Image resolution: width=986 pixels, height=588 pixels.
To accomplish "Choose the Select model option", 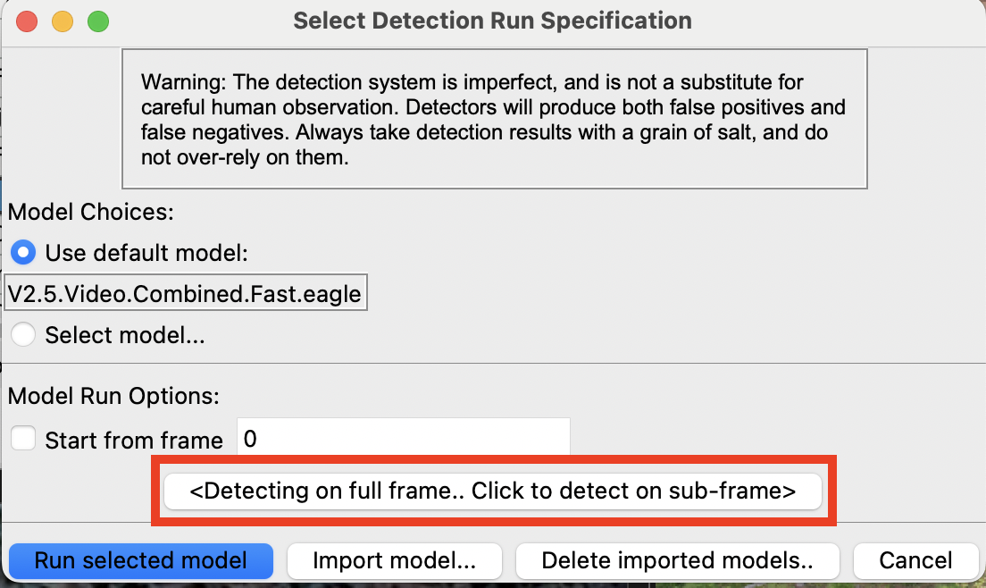I will [22, 336].
